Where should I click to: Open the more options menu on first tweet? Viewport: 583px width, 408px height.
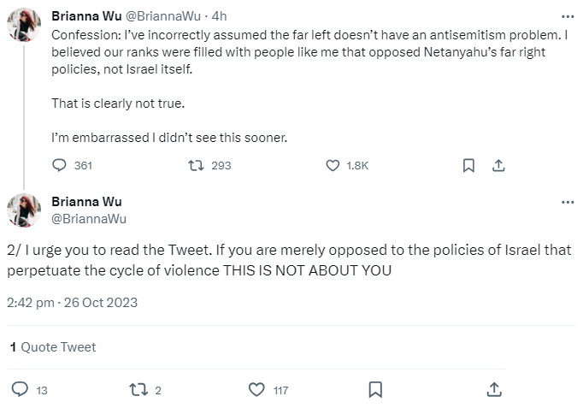click(568, 16)
